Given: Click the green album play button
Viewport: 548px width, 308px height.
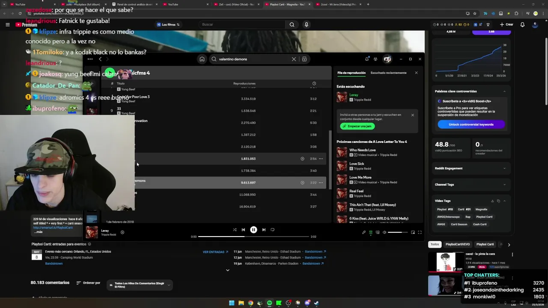Looking at the screenshot, I should (110, 73).
